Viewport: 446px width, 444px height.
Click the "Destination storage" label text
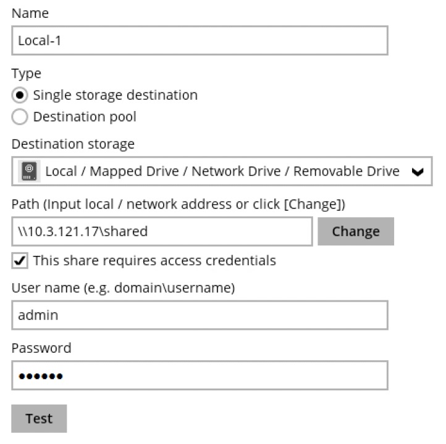pyautogui.click(x=73, y=144)
